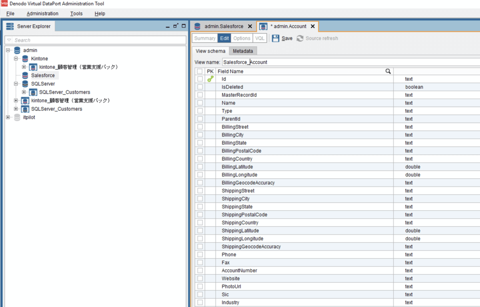This screenshot has height=307, width=480.
Task: Open the Administration menu
Action: (42, 14)
